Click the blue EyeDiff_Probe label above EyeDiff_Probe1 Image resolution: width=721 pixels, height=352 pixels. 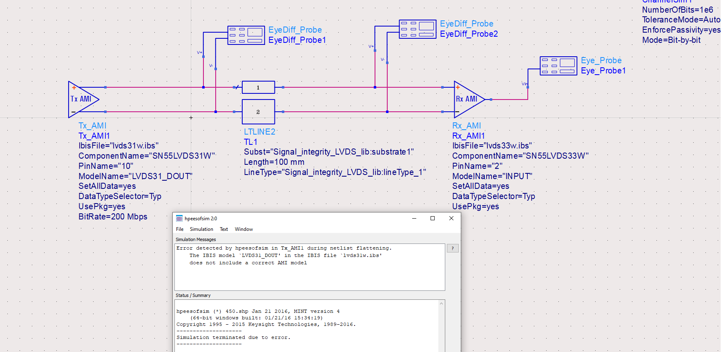coord(295,30)
